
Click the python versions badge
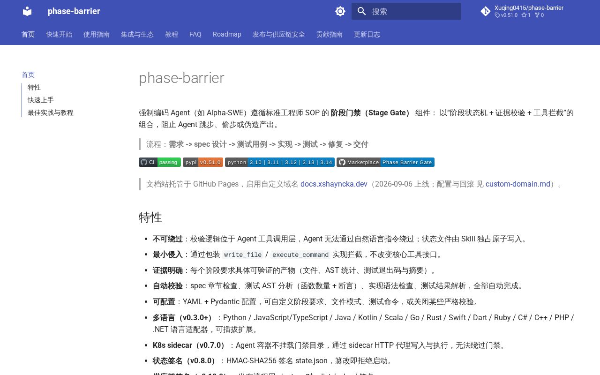coord(280,162)
